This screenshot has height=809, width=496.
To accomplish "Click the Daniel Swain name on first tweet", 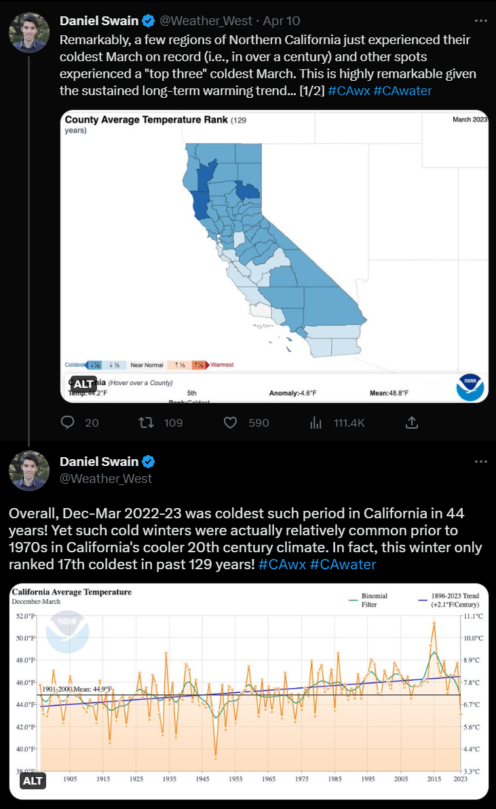I will tap(99, 21).
